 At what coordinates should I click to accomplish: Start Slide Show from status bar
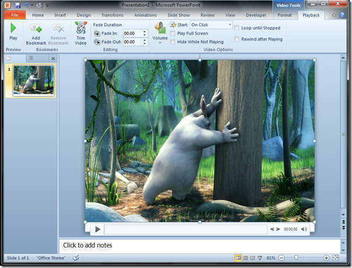click(260, 258)
